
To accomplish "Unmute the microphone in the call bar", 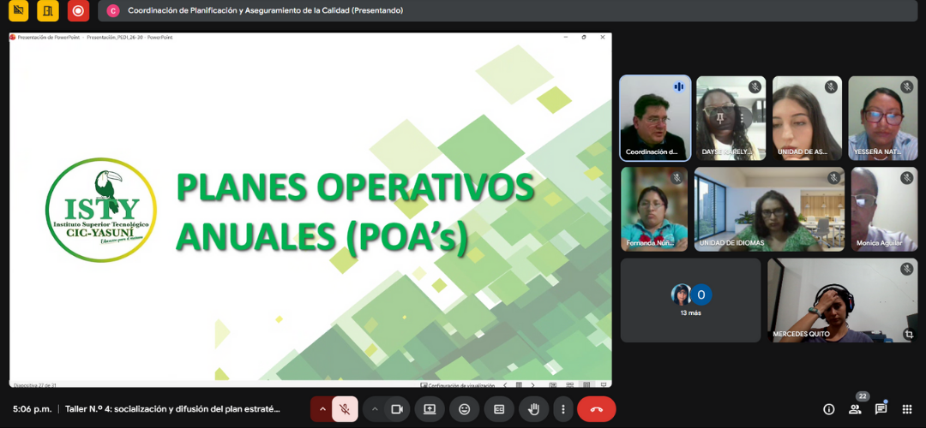I will [x=345, y=409].
